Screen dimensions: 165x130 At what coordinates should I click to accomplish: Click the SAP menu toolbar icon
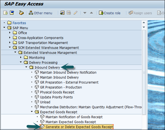(x=12, y=13)
